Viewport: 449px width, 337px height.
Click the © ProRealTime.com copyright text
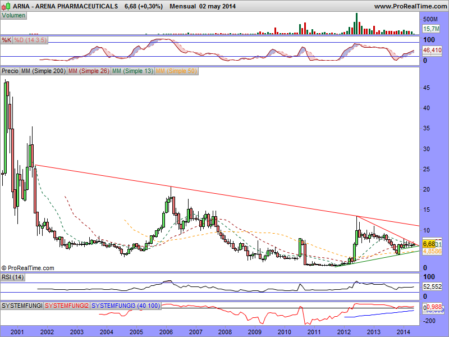(28, 268)
